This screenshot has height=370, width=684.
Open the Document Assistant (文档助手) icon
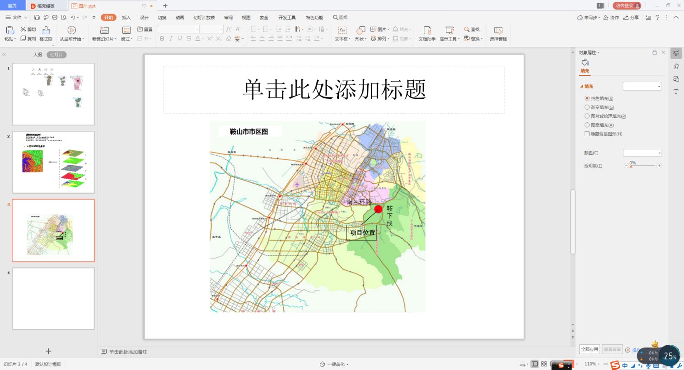[427, 30]
